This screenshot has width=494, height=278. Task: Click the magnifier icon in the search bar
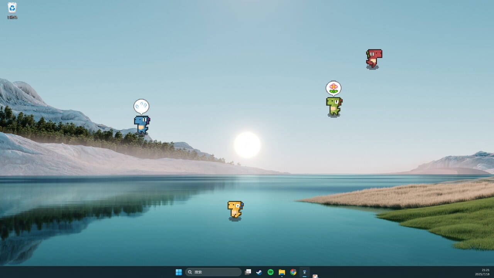(x=190, y=272)
